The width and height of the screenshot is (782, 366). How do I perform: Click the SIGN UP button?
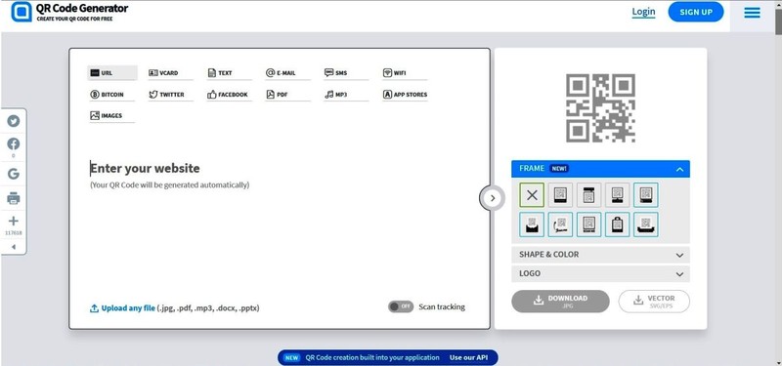(x=696, y=12)
